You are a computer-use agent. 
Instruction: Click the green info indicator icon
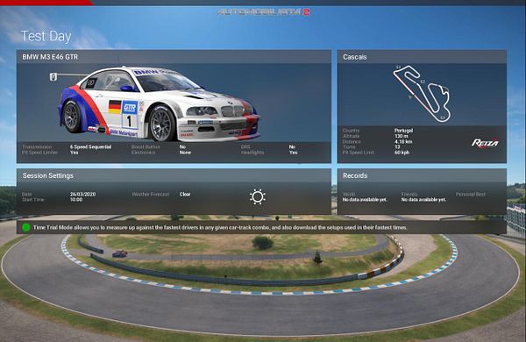[25, 227]
